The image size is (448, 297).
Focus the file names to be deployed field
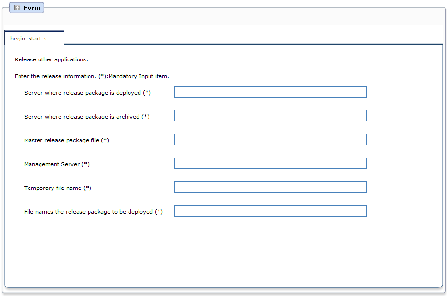click(x=270, y=211)
